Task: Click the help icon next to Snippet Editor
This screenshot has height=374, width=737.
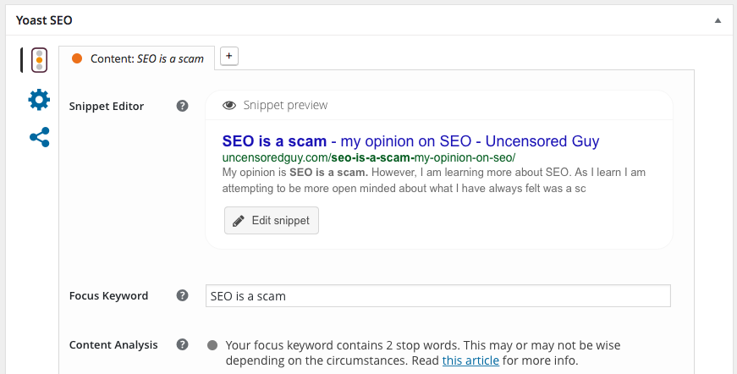Action: (x=183, y=106)
